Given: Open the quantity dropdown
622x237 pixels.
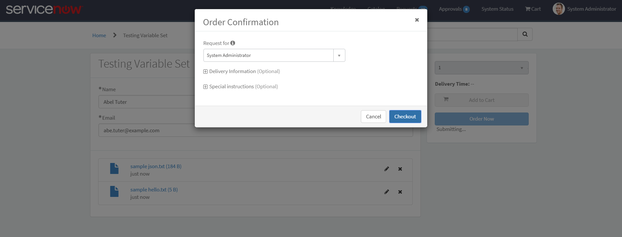Looking at the screenshot, I should 481,68.
